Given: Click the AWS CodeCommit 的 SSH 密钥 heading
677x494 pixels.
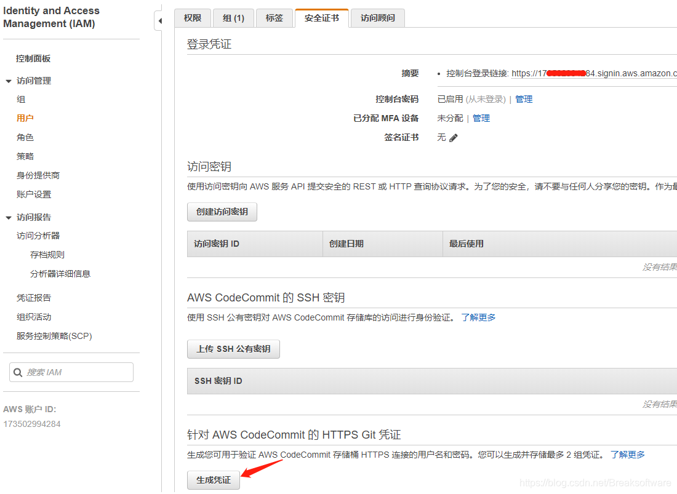Looking at the screenshot, I should pos(265,298).
